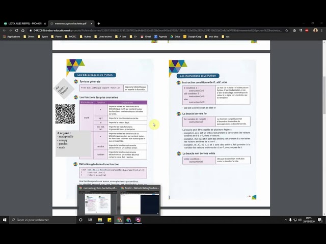This screenshot has width=326, height=244.
Task: Expand the MOOC bookmark folder
Action: [70, 37]
